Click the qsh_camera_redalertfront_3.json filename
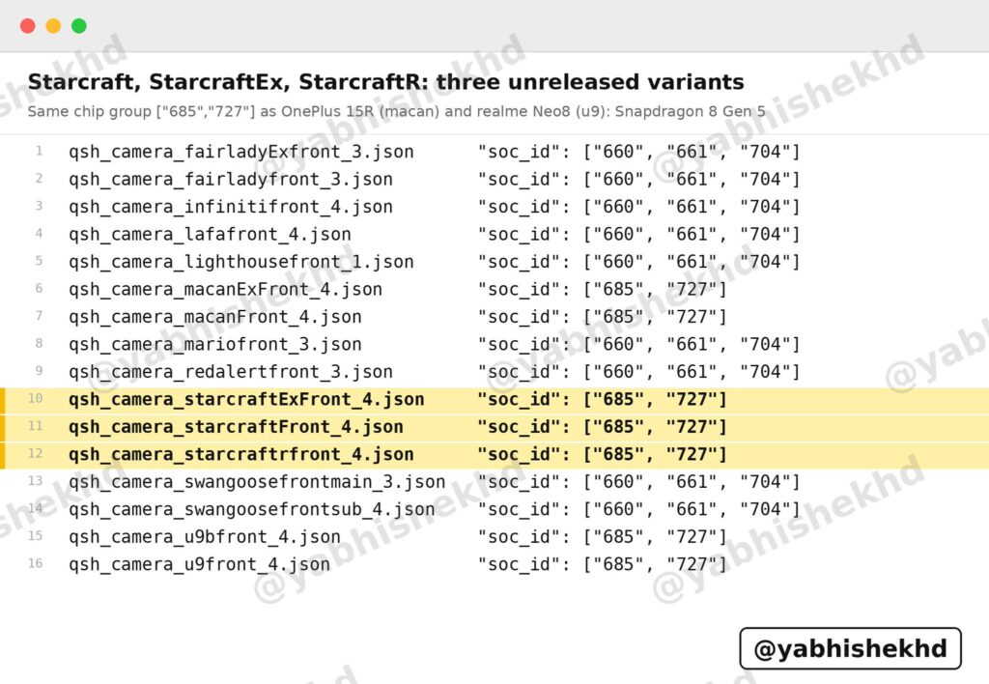The height and width of the screenshot is (684, 989). [231, 372]
